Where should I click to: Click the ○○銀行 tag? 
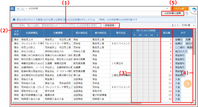pyautogui.click(x=180, y=48)
